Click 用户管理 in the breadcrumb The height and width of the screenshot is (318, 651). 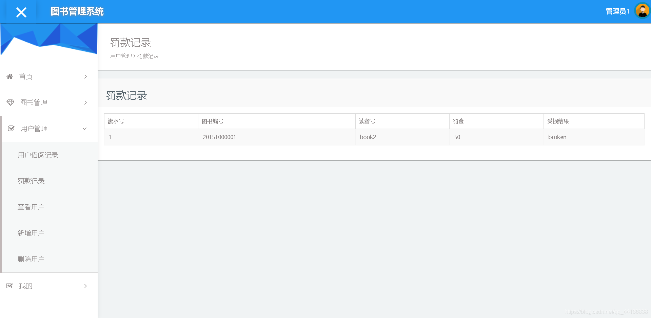(x=121, y=56)
